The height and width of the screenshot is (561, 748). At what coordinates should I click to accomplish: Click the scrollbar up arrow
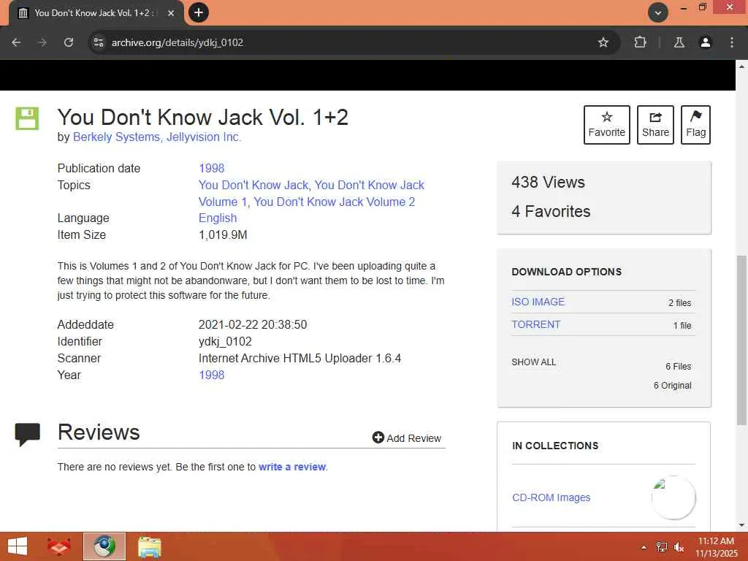point(741,66)
